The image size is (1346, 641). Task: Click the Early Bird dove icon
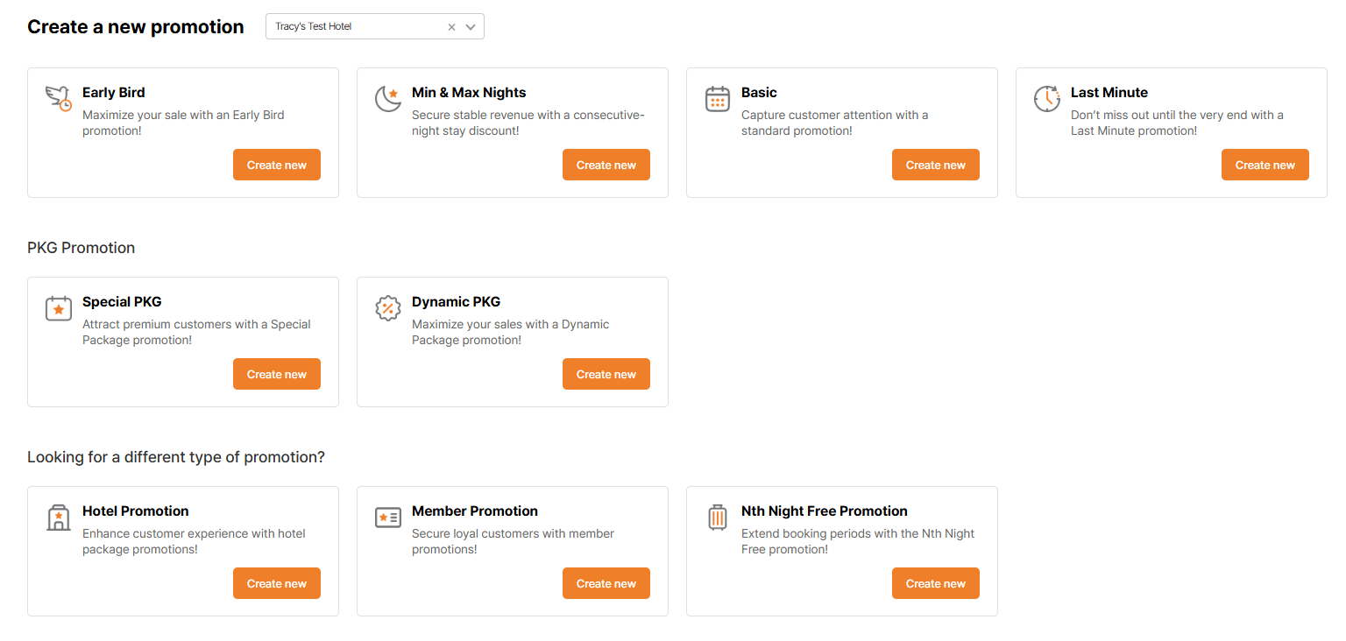tap(59, 98)
